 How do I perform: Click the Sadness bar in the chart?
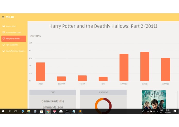tap(145, 66)
